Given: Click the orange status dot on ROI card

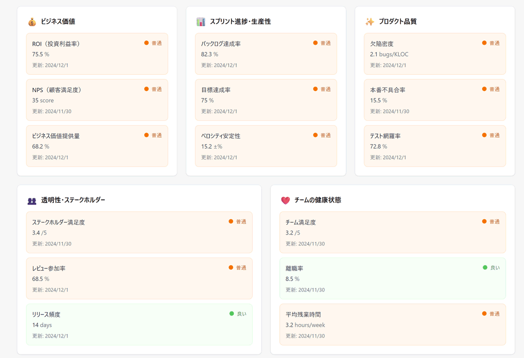Looking at the screenshot, I should pos(146,43).
